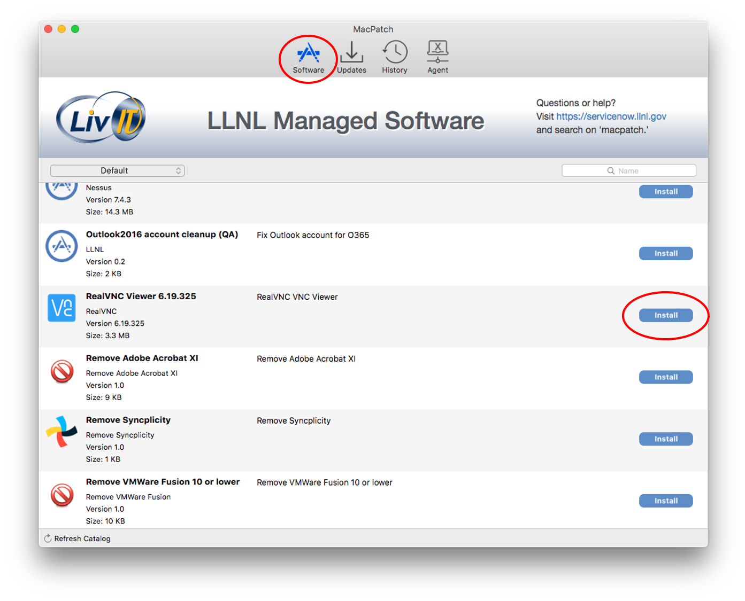Click the Remove Adobe Acrobat XI icon
Image resolution: width=745 pixels, height=601 pixels.
pyautogui.click(x=62, y=371)
